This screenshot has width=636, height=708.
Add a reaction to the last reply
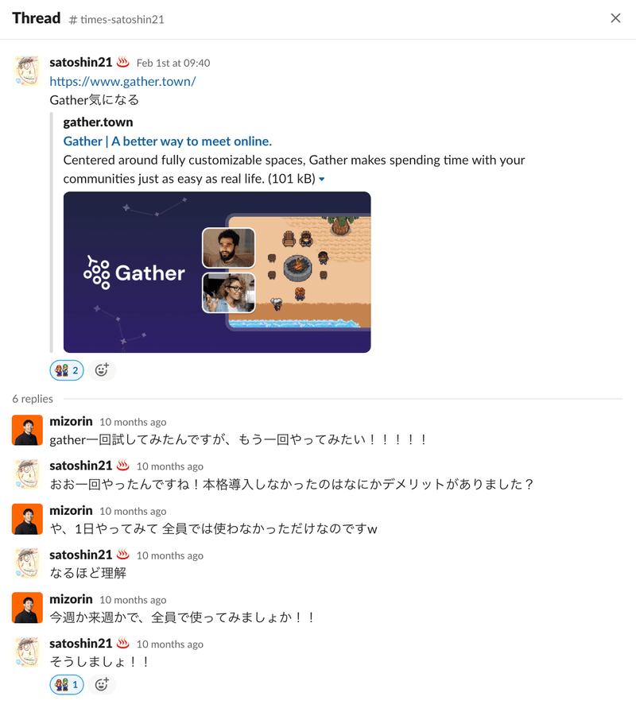102,685
